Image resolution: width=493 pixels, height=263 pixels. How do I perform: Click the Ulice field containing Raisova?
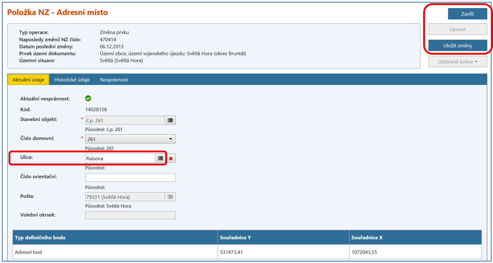120,159
